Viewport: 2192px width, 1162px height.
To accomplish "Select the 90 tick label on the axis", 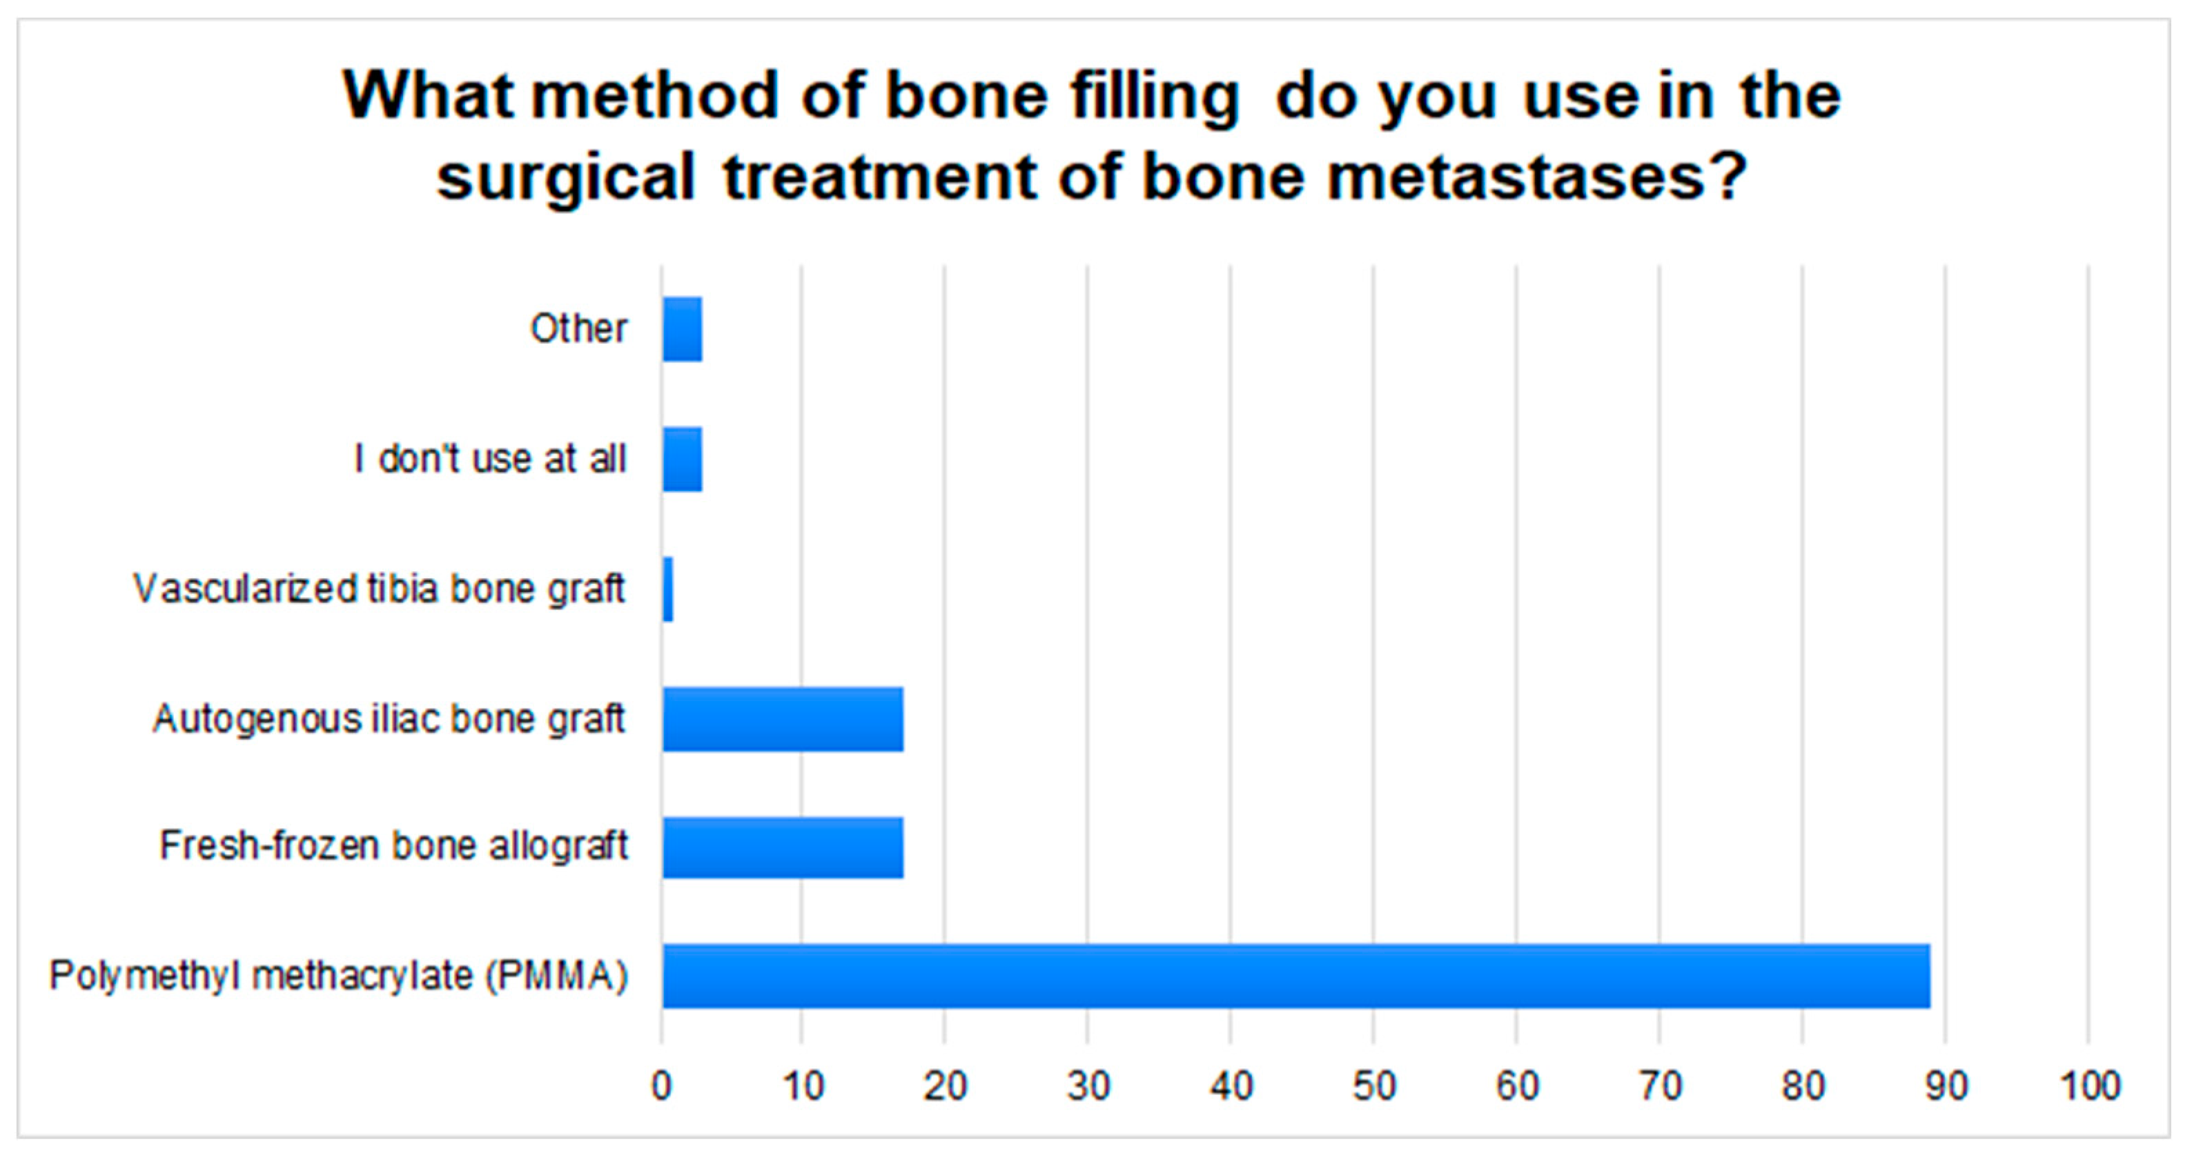I will (x=1946, y=1086).
